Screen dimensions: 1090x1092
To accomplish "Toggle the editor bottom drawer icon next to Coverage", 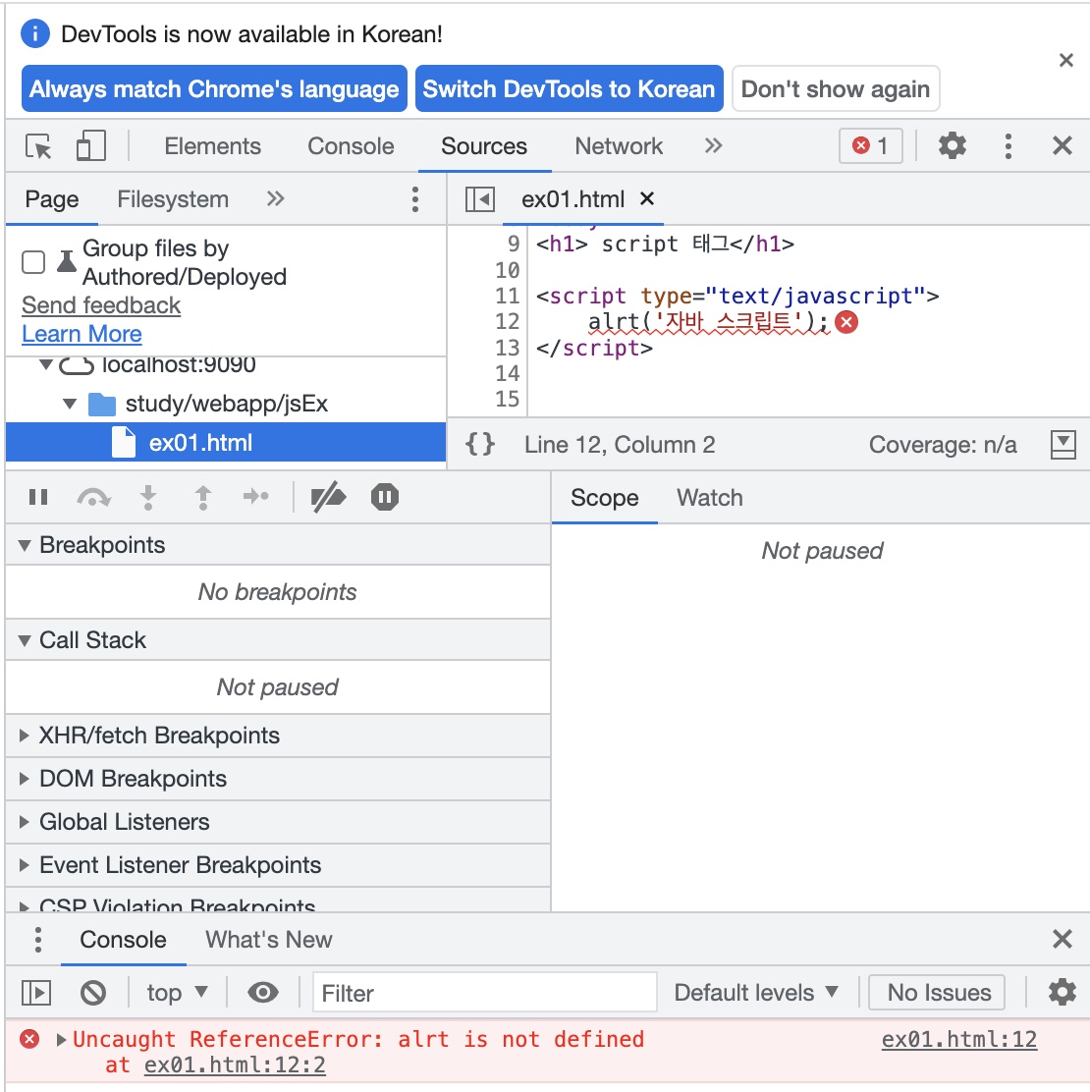I will click(1063, 444).
